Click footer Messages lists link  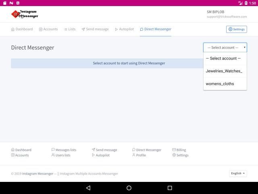pyautogui.click(x=64, y=150)
